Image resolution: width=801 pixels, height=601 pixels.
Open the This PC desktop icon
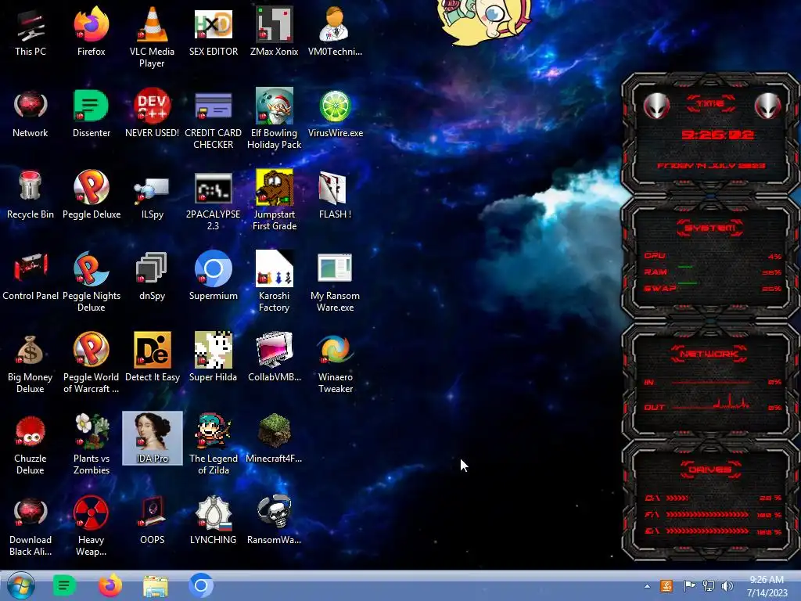coord(31,31)
